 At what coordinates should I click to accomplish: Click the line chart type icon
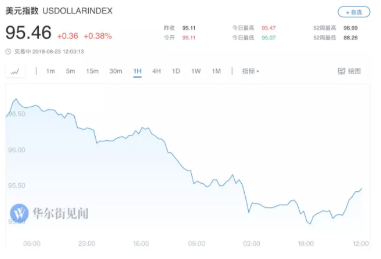pyautogui.click(x=15, y=72)
